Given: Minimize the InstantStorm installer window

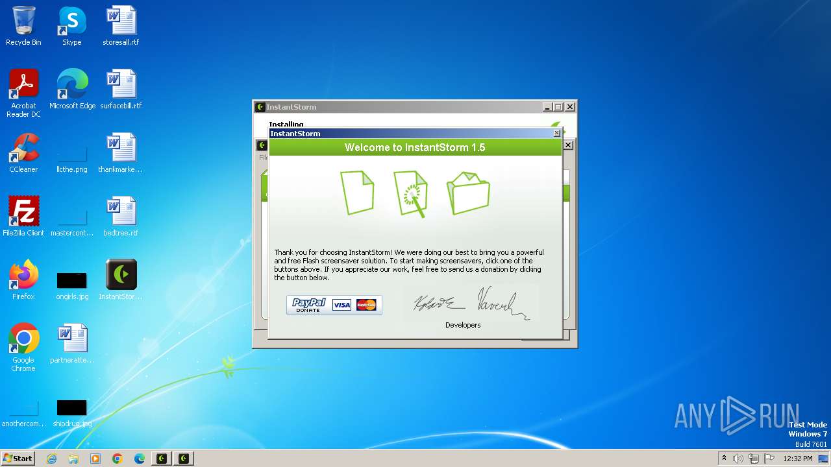Looking at the screenshot, I should tap(547, 107).
